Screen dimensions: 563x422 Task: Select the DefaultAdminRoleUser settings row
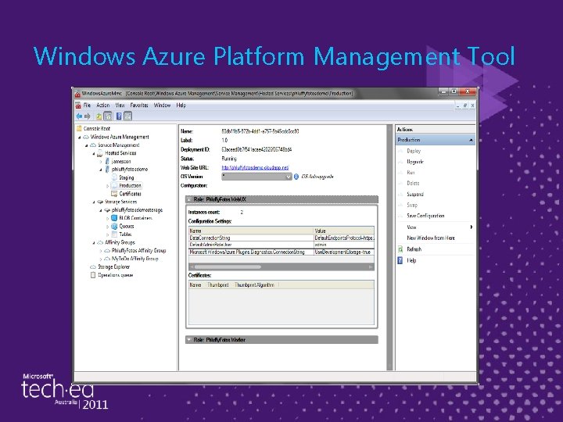pos(281,245)
